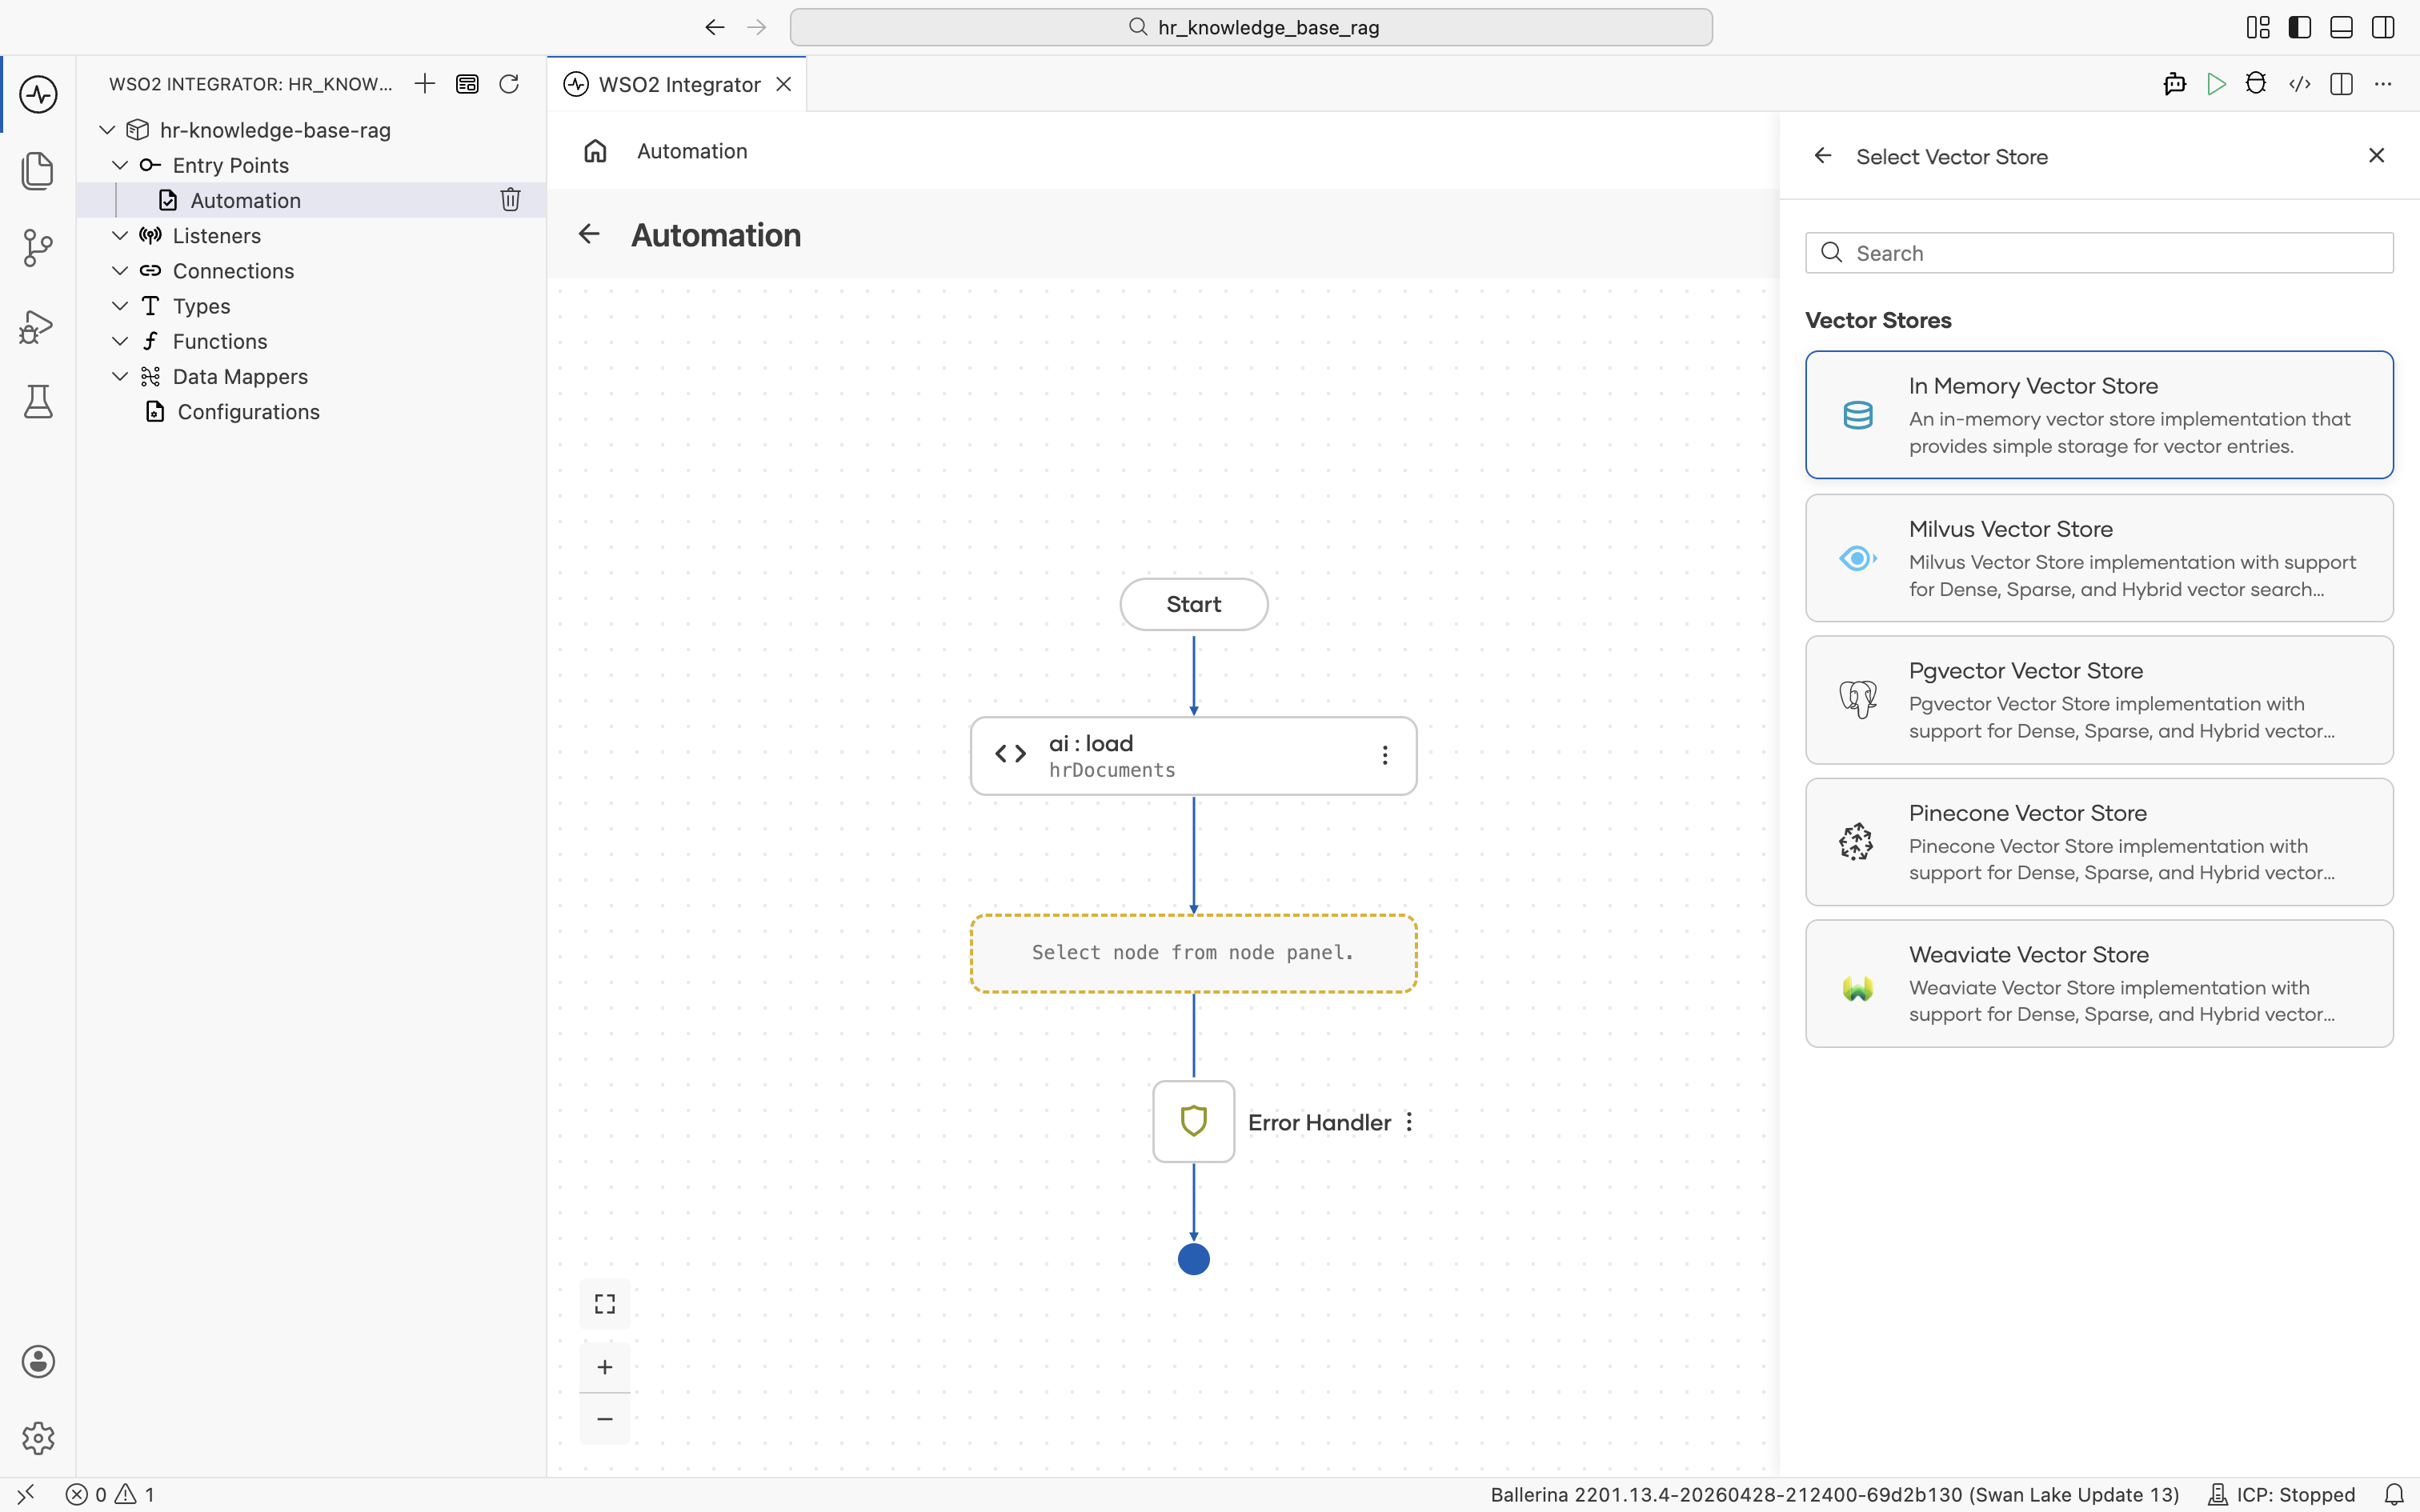This screenshot has width=2420, height=1512.
Task: Open the errors and warnings status indicator
Action: pyautogui.click(x=110, y=1495)
